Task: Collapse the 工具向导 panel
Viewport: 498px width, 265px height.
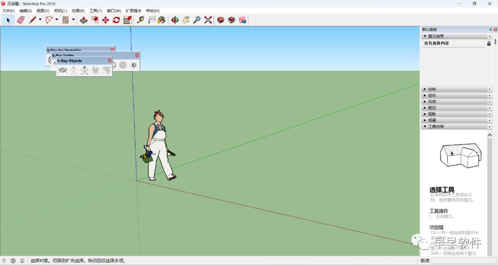Action: (x=425, y=127)
